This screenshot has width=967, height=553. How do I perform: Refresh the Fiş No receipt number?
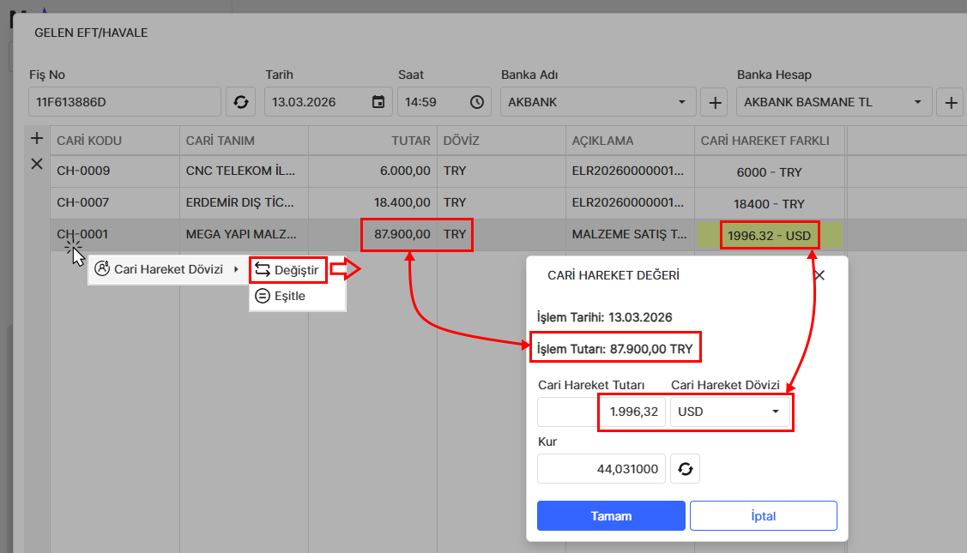240,102
